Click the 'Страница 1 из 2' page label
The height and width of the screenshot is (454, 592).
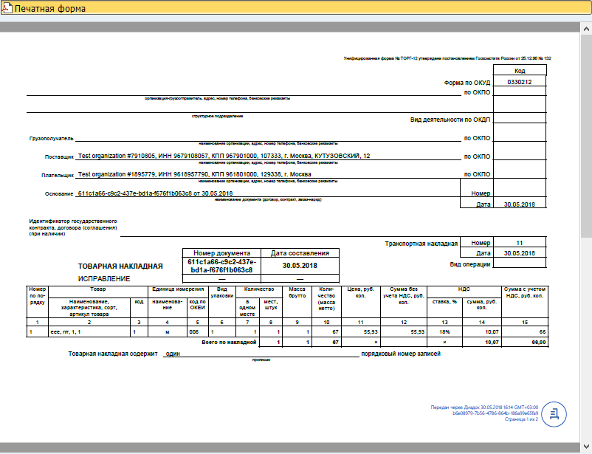(521, 419)
